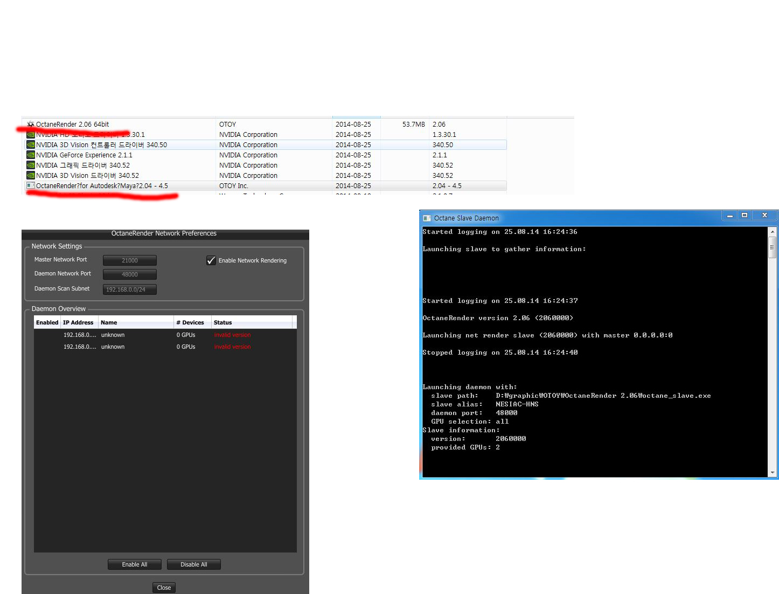The width and height of the screenshot is (779, 594).
Task: Click 'Launching slave to gather information' line
Action: (x=504, y=249)
